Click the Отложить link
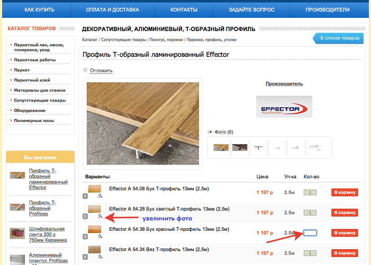Viewport: 371px width, 265px height. [101, 71]
